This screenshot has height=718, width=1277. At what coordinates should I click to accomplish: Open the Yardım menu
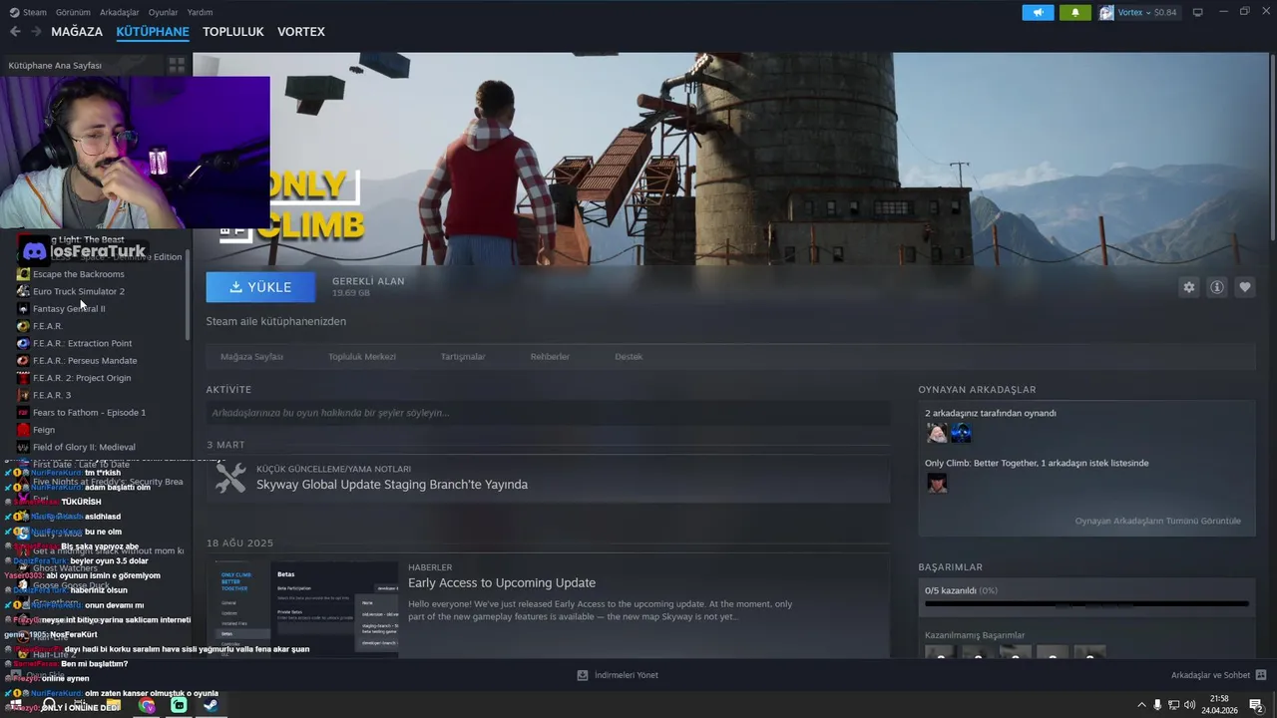pyautogui.click(x=200, y=12)
